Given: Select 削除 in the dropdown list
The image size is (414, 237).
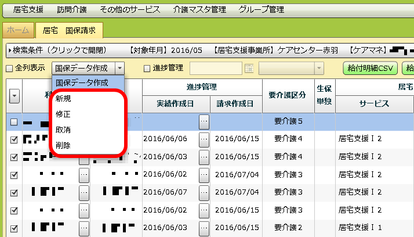Looking at the screenshot, I should 64,146.
